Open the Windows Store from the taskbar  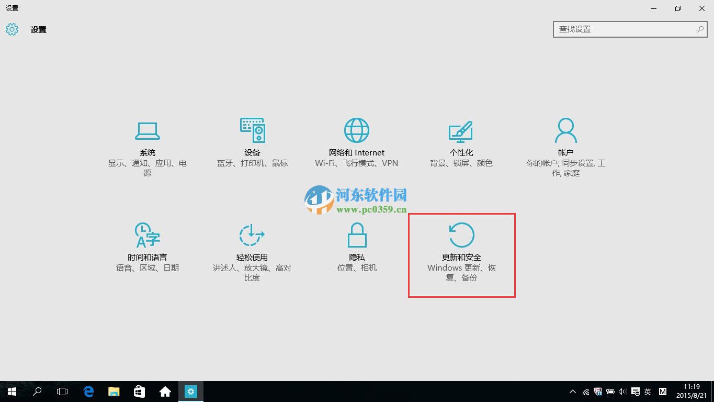(x=139, y=391)
